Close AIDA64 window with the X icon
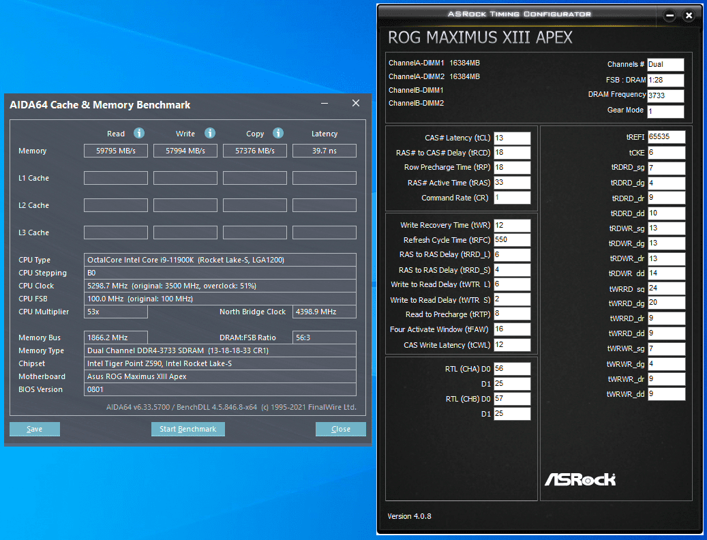 click(356, 103)
